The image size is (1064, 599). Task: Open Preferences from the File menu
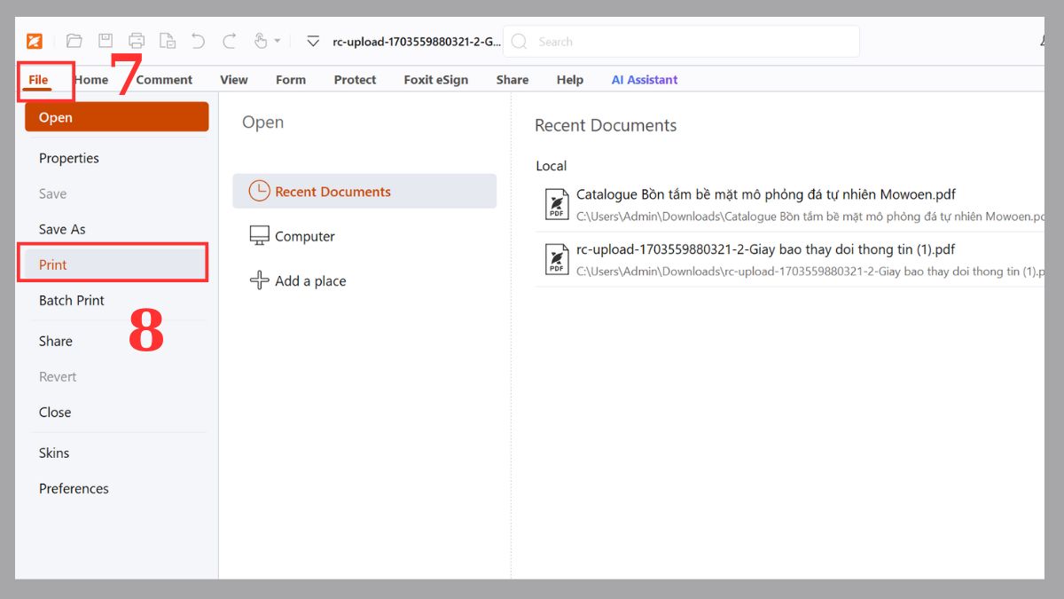tap(74, 488)
